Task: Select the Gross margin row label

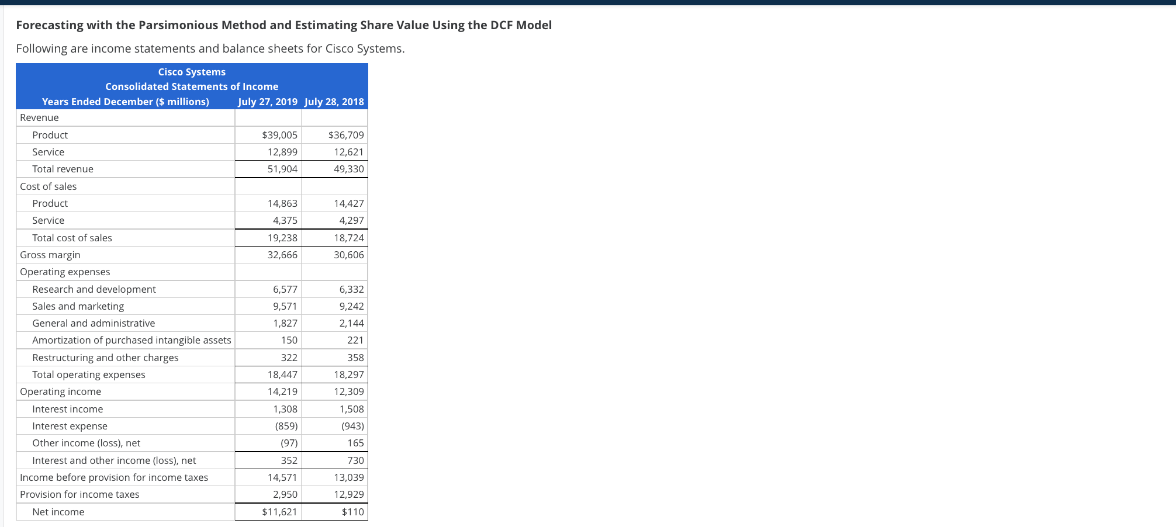Action: tap(50, 255)
